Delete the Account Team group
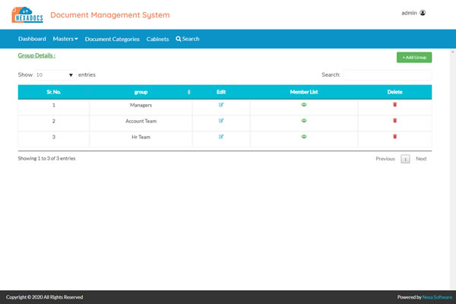The width and height of the screenshot is (456, 304). point(394,120)
